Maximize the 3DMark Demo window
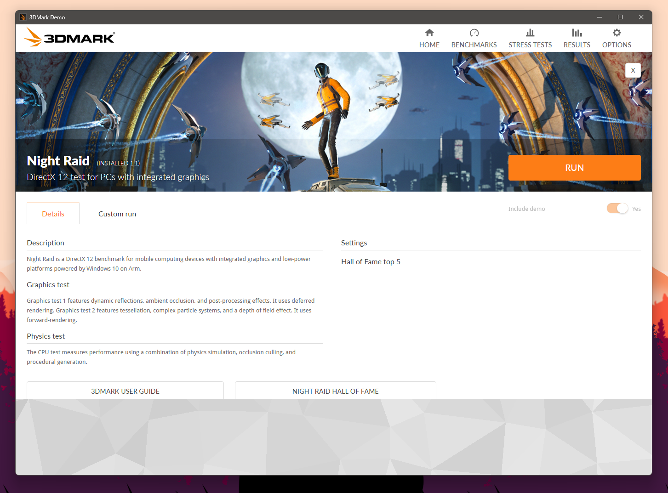The height and width of the screenshot is (493, 668). [x=620, y=17]
